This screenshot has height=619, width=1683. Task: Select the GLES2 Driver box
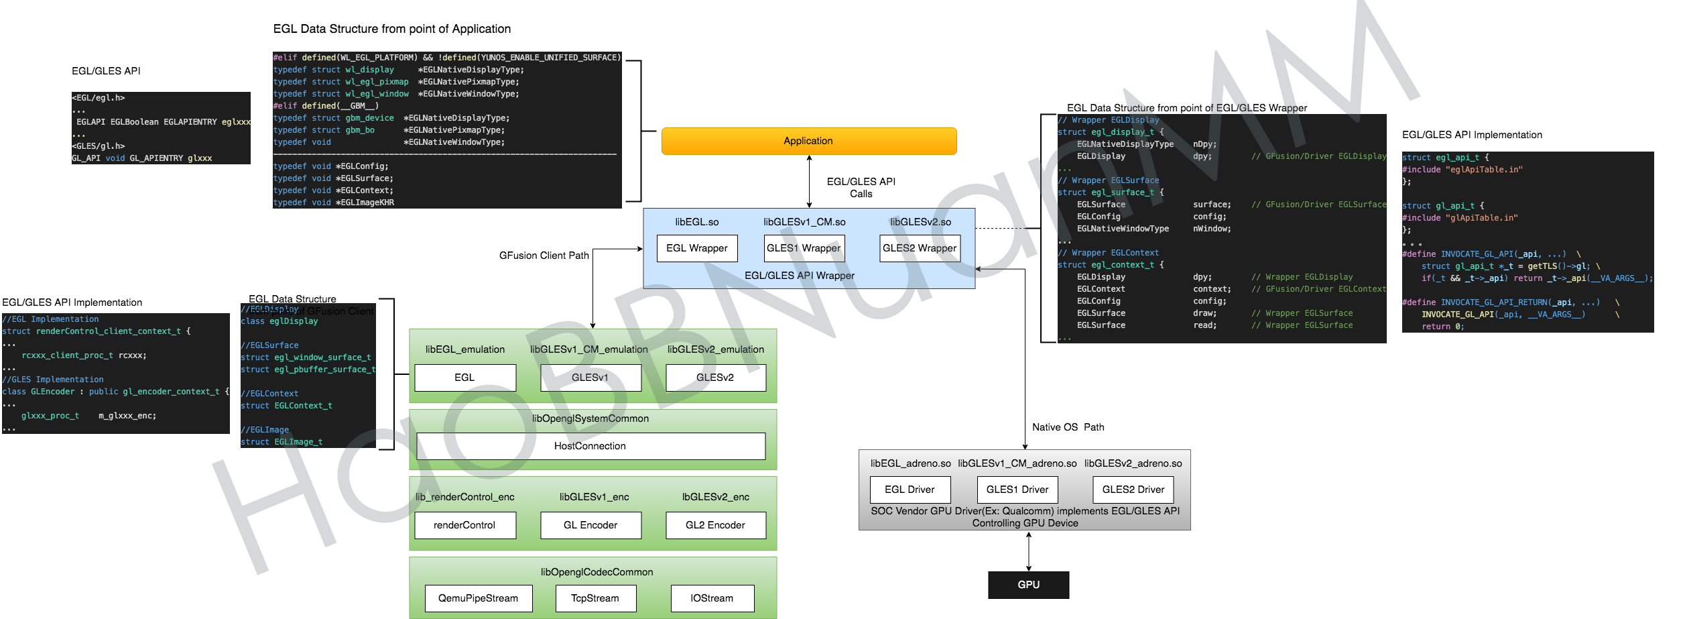[1133, 490]
